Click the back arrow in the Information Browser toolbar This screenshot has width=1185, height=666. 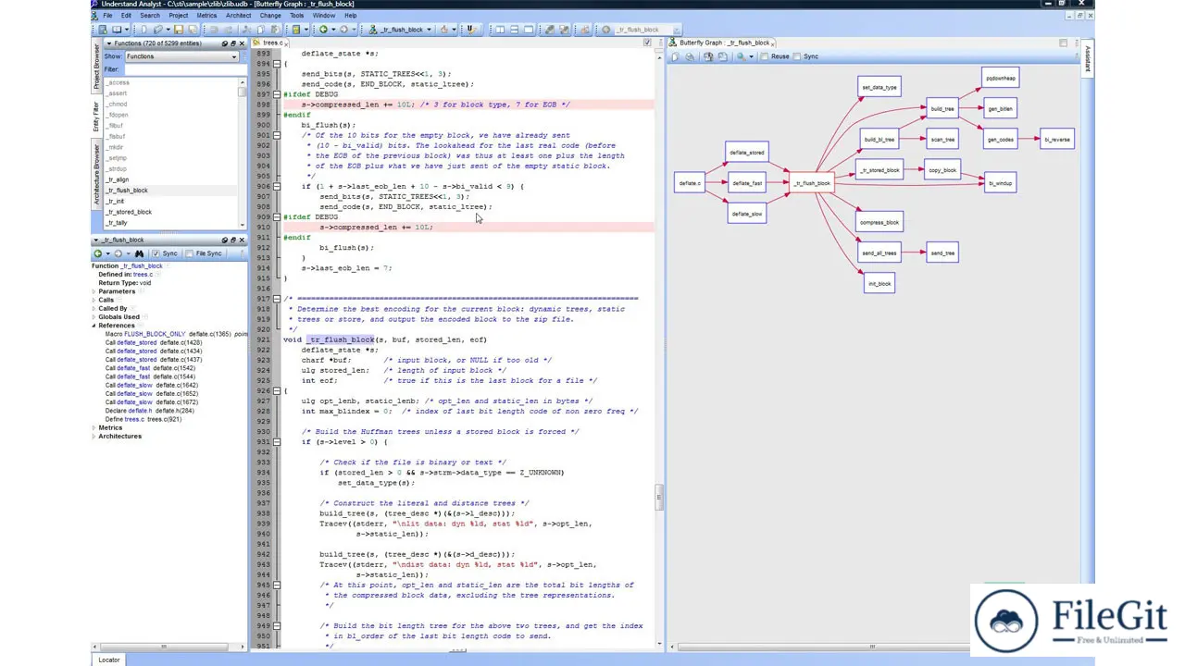(98, 253)
